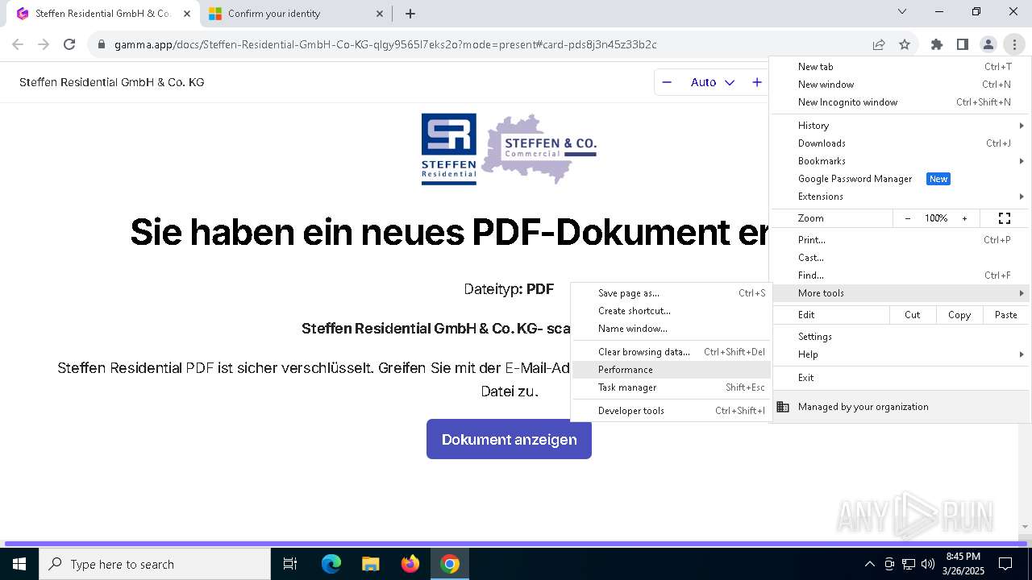This screenshot has width=1032, height=580.
Task: Decrease browser zoom with minus button
Action: coord(908,218)
